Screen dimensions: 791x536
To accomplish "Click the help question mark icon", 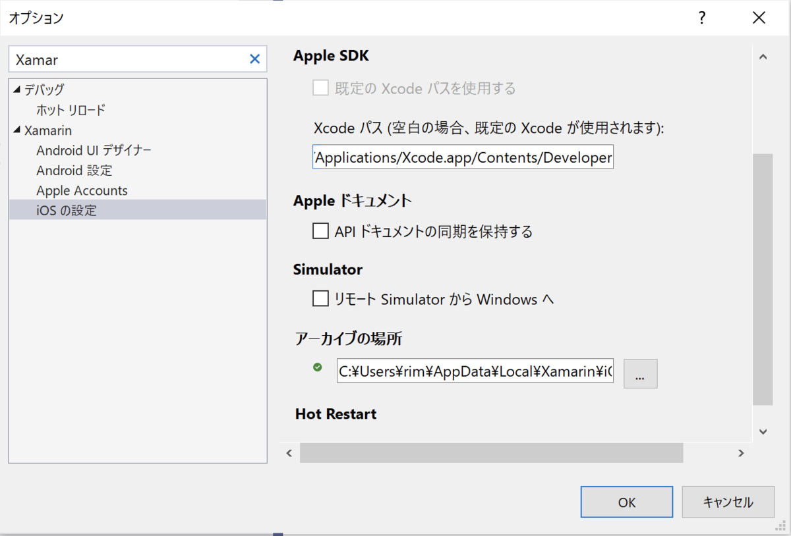I will tap(701, 18).
